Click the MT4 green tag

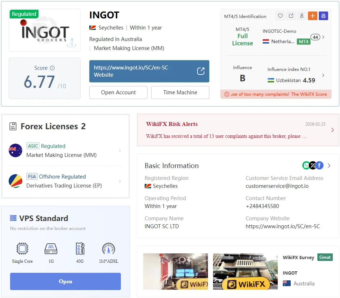[304, 41]
